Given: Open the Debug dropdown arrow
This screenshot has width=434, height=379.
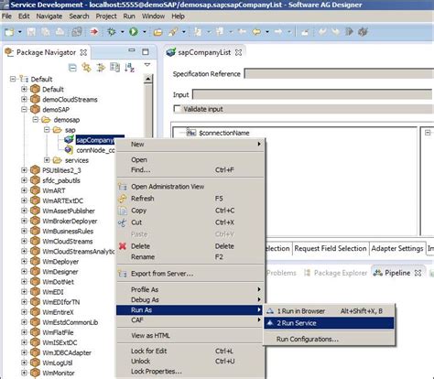Looking at the screenshot, I should pos(122,32).
